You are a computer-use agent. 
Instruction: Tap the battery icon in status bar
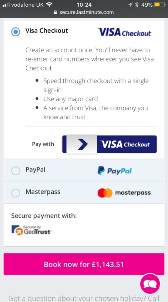coord(160,4)
